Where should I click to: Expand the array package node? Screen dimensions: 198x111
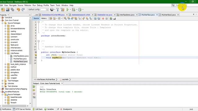pyautogui.click(x=6, y=26)
